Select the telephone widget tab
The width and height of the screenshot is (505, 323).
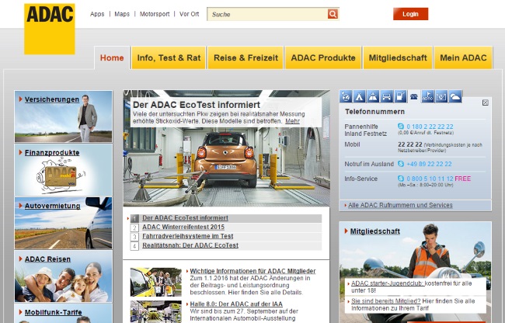click(414, 96)
